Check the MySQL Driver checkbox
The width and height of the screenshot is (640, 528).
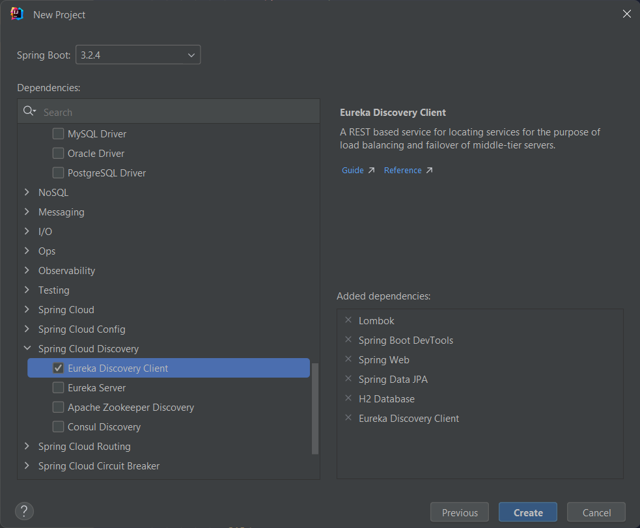59,134
